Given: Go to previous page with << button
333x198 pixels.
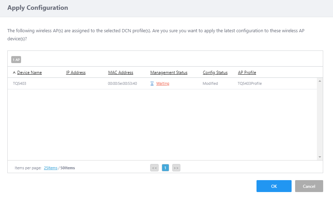Looking at the screenshot, I should (154, 168).
